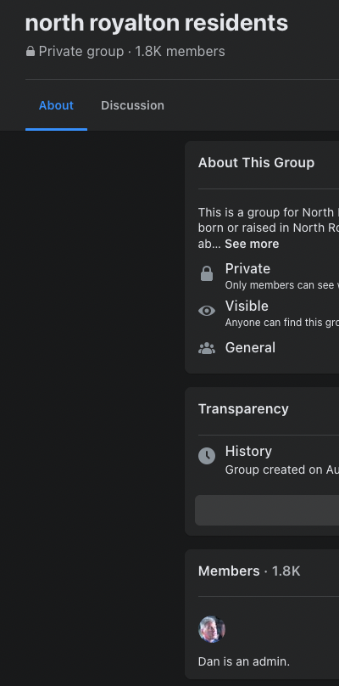Expand description with See more
The height and width of the screenshot is (686, 339).
pyautogui.click(x=252, y=244)
